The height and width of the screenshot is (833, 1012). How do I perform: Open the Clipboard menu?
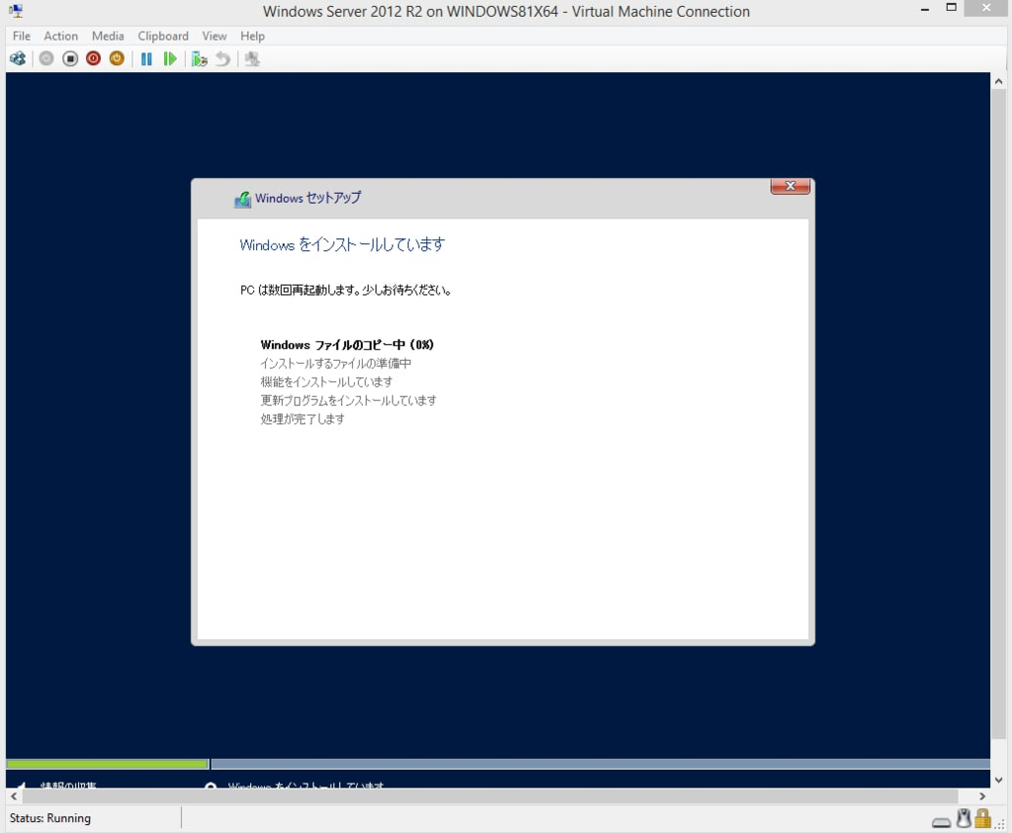tap(163, 37)
